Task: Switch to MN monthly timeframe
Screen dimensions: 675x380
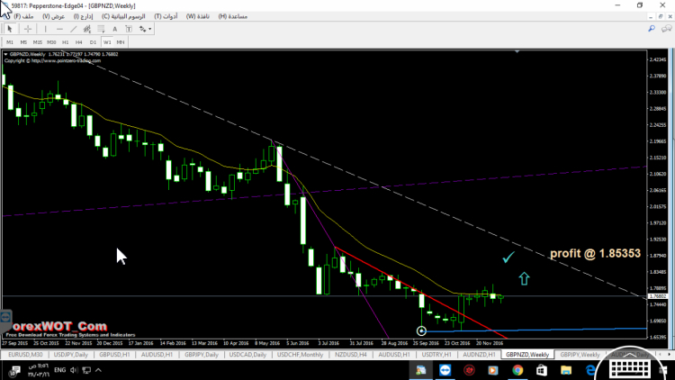Action: [x=120, y=42]
